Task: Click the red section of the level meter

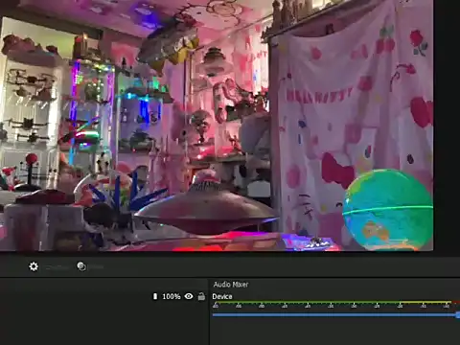Action: click(x=456, y=302)
